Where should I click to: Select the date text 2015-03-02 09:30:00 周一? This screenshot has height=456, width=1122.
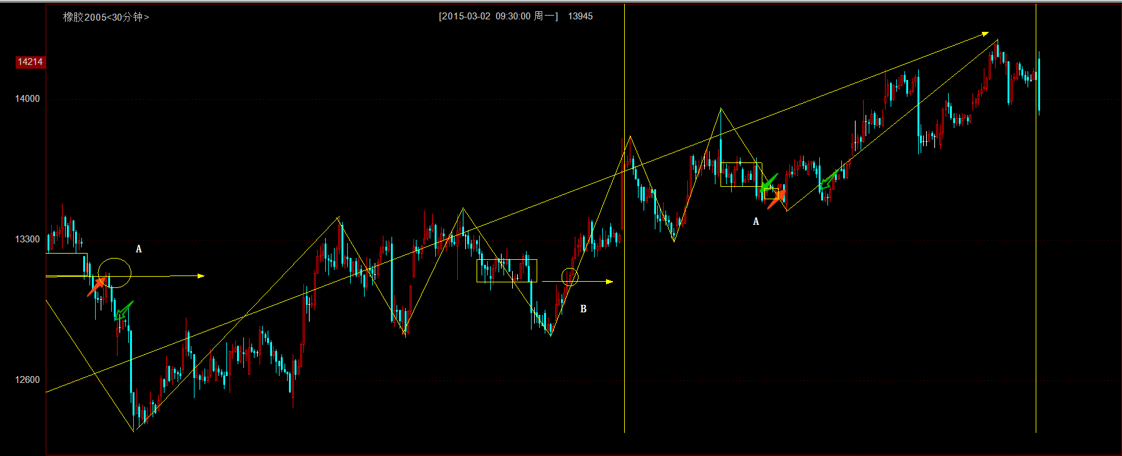[498, 16]
